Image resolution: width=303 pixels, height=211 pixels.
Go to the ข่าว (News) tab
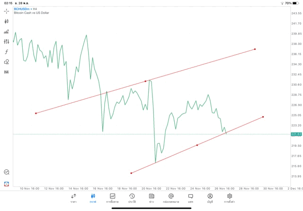[151, 198]
